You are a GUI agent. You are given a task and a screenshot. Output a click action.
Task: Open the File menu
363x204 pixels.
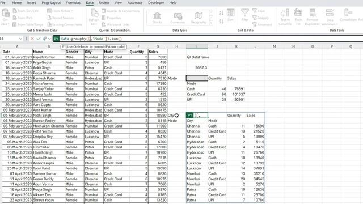(x=3, y=3)
